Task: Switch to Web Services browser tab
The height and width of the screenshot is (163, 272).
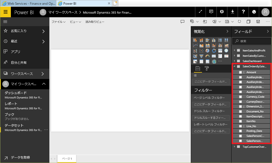Action: point(29,3)
